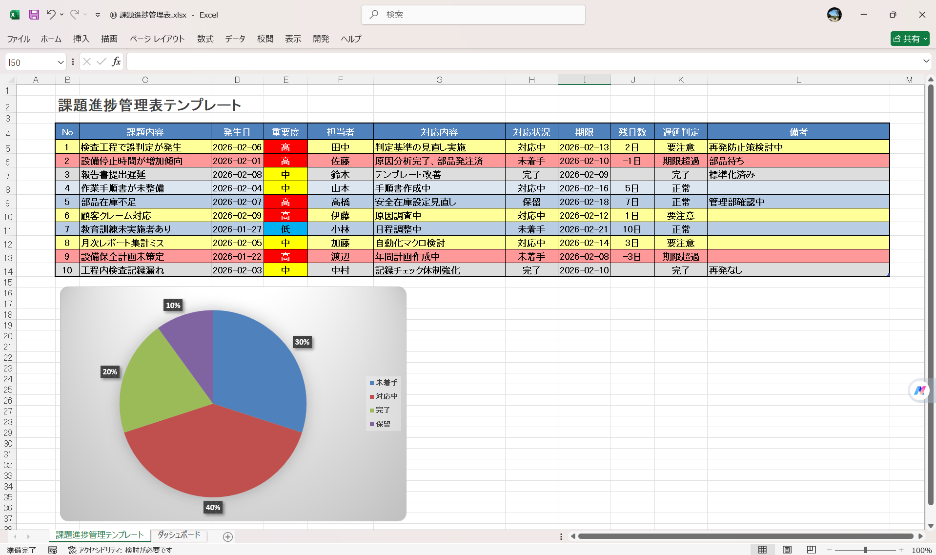Open the Insert Function (fx) dialog
936x555 pixels.
pos(116,62)
